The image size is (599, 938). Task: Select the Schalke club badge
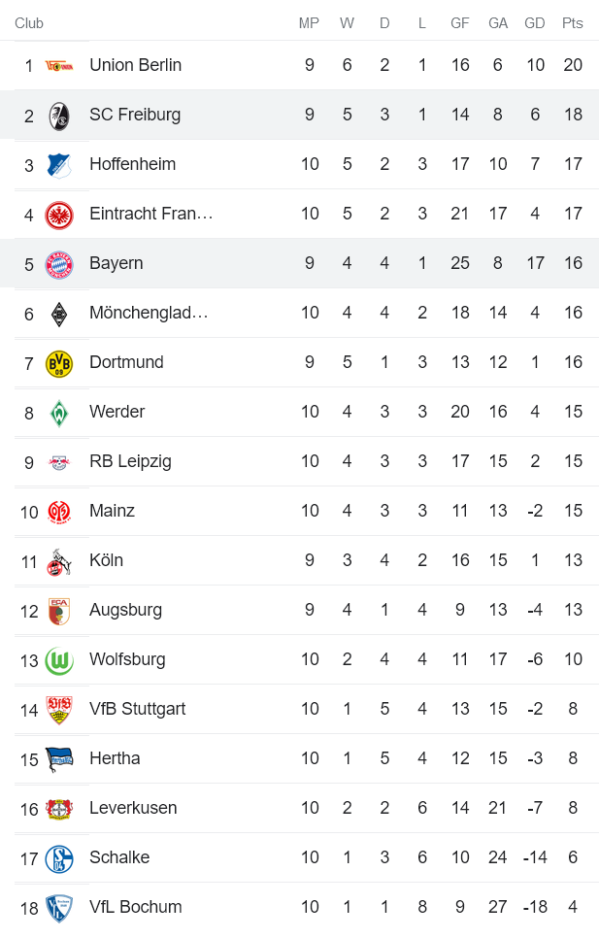tap(58, 857)
